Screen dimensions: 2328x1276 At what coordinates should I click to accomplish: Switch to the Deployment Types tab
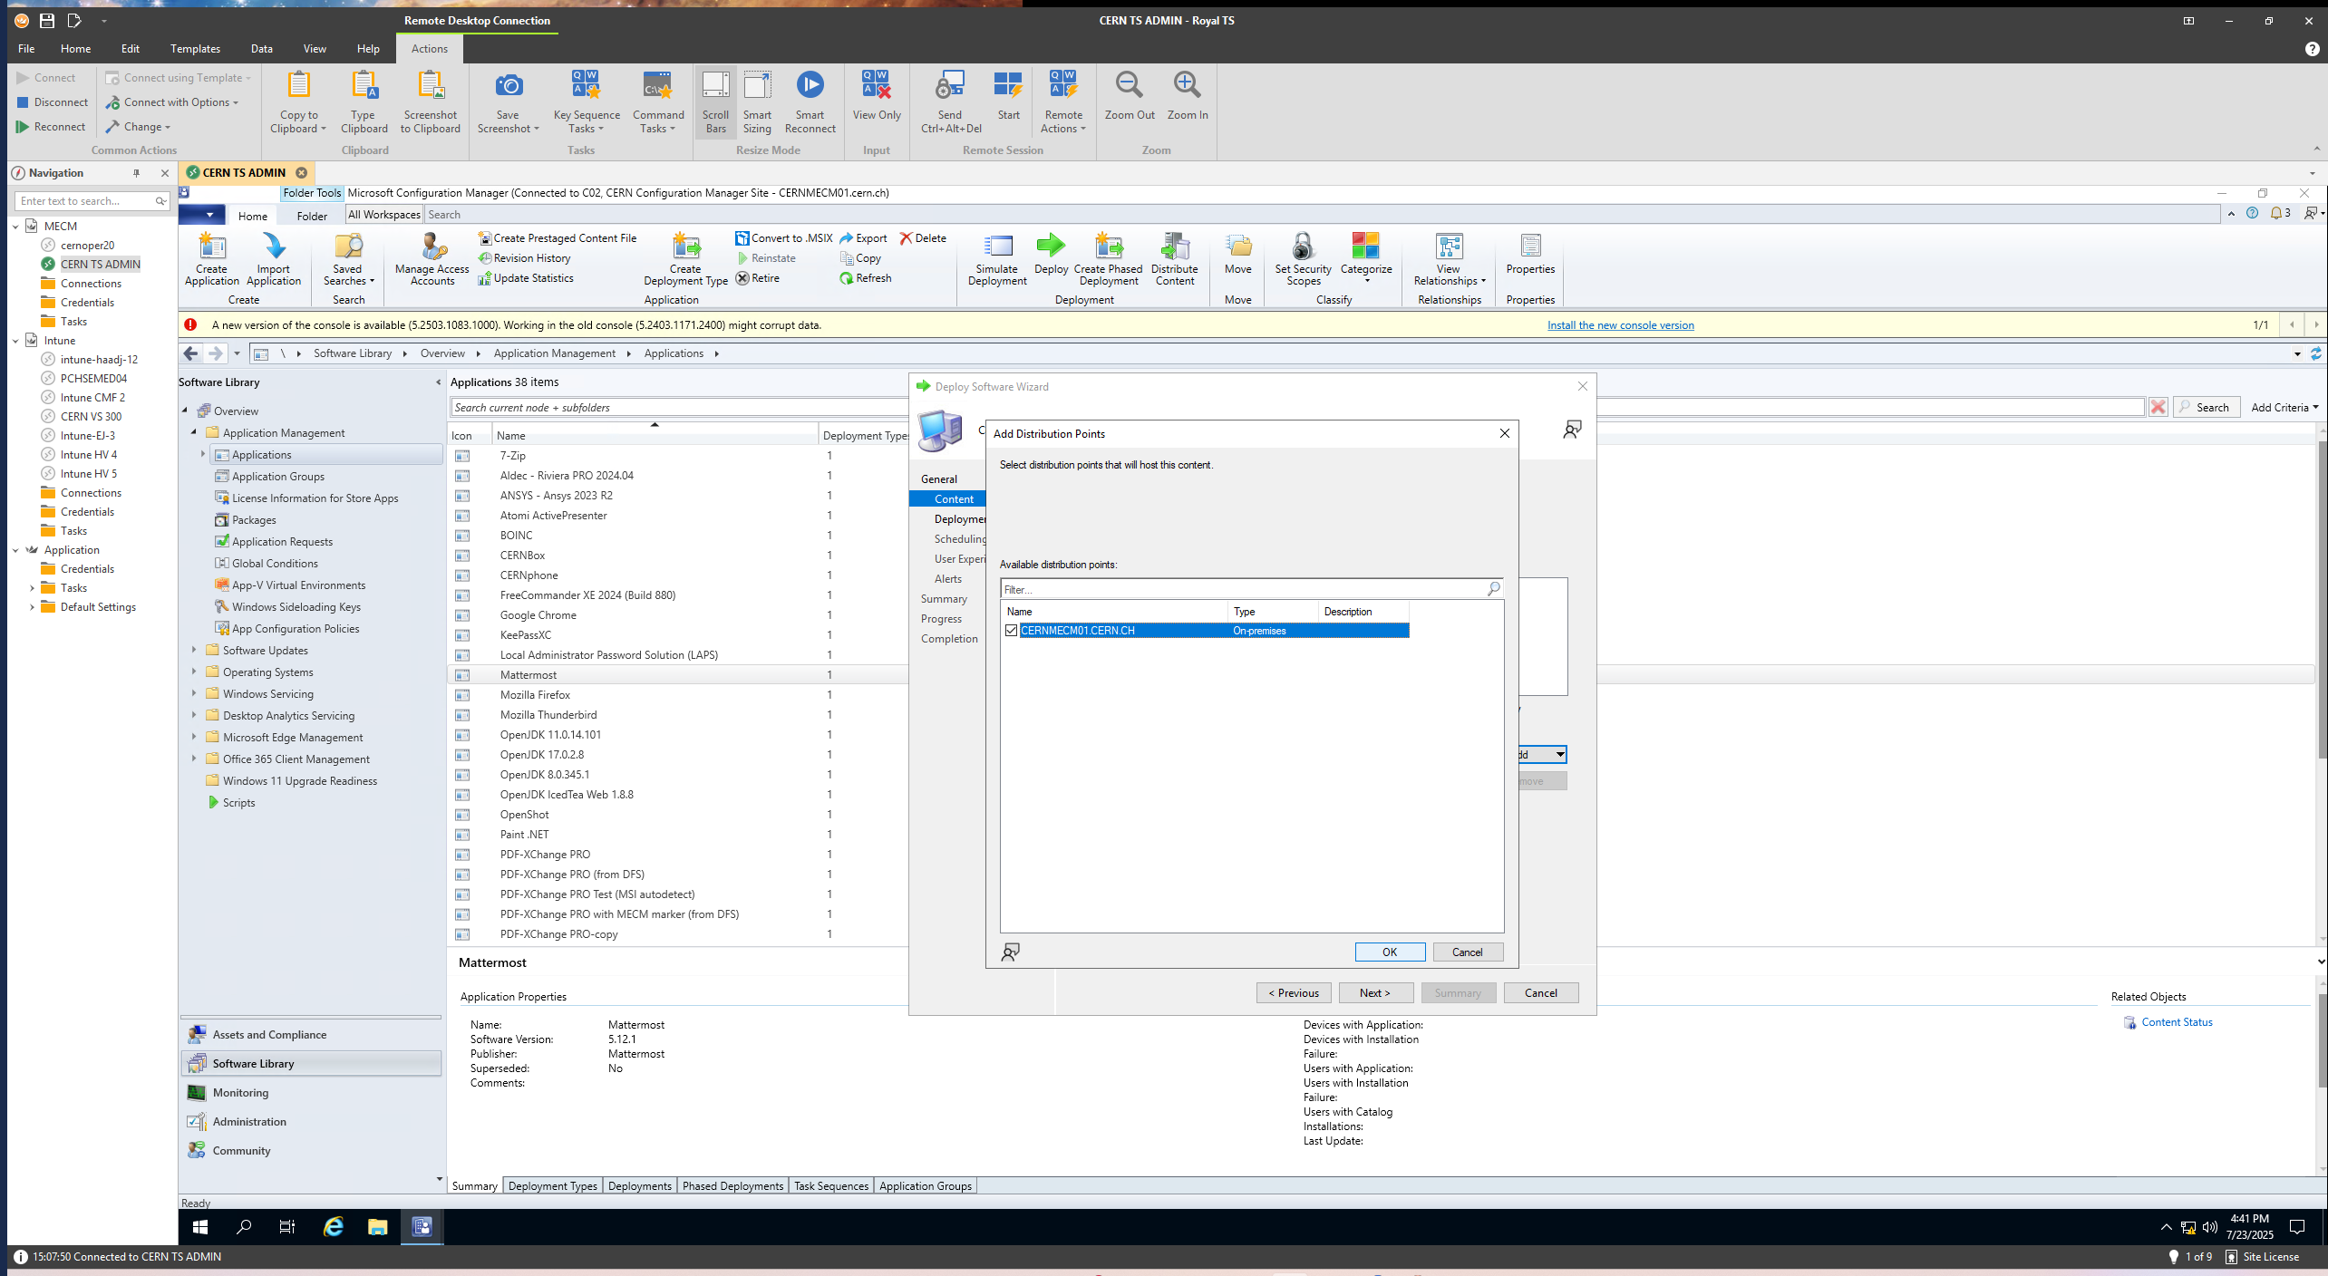[x=552, y=1185]
